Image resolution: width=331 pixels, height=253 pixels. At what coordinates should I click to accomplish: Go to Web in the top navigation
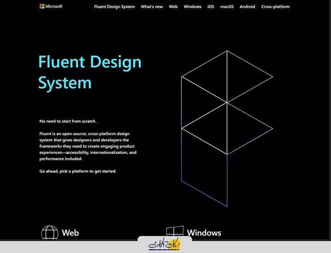(173, 7)
